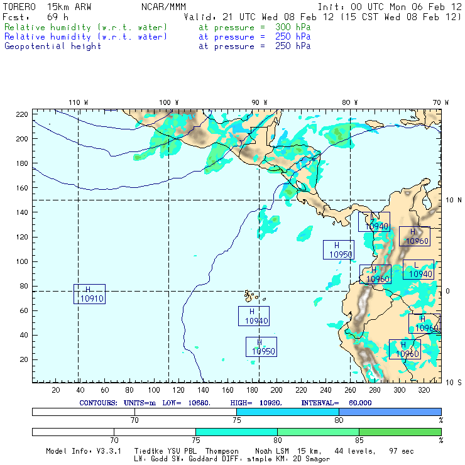This screenshot has height=465, width=465.
Task: Click the 'TORERO 15km ARW' title text
Action: click(x=47, y=7)
